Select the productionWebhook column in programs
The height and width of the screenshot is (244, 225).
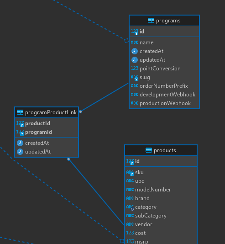click(164, 103)
